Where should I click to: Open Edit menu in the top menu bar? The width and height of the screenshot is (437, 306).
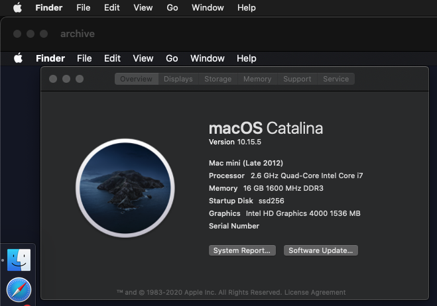112,7
